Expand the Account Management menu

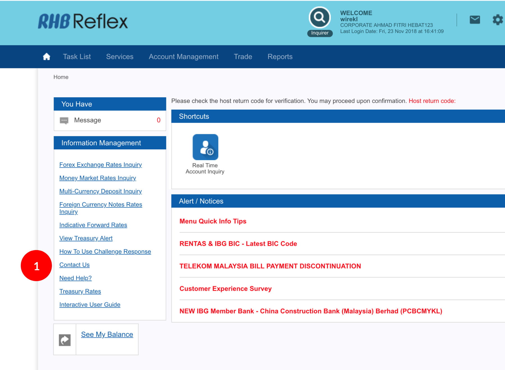coord(183,57)
